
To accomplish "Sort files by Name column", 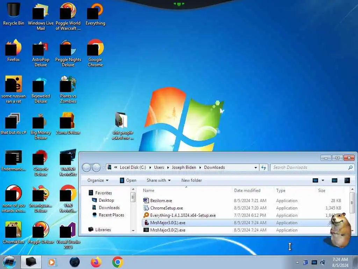I will (x=149, y=190).
